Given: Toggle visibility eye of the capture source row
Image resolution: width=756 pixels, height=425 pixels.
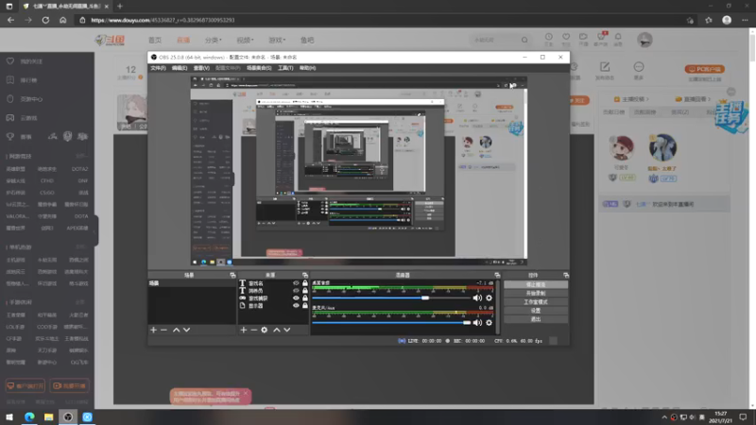Looking at the screenshot, I should pyautogui.click(x=296, y=298).
